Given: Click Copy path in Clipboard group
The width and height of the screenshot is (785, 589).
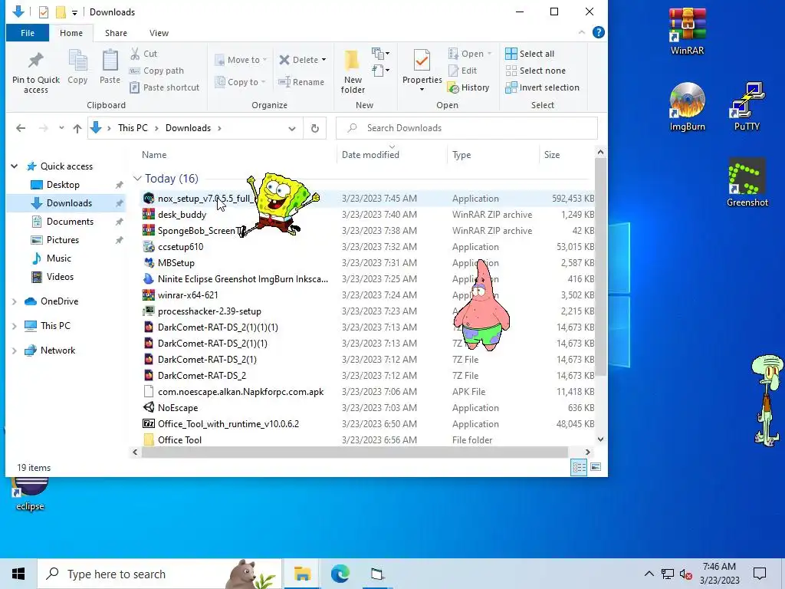Looking at the screenshot, I should 156,71.
